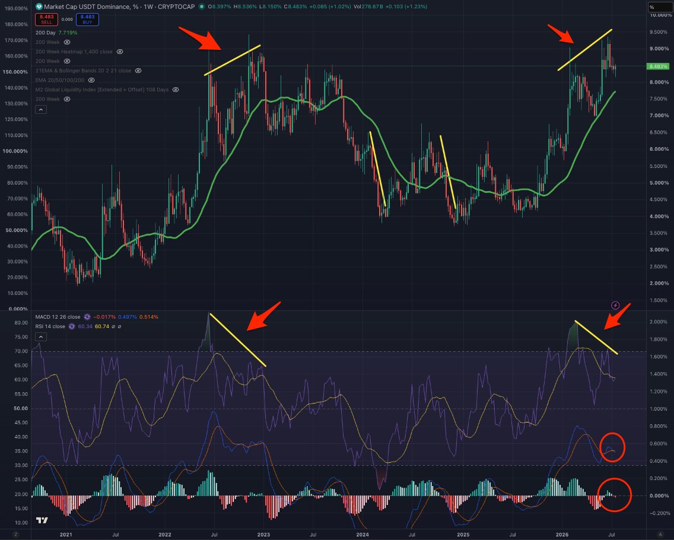Click the 0.000 spread value
Screen dimensions: 674x540
tap(67, 20)
